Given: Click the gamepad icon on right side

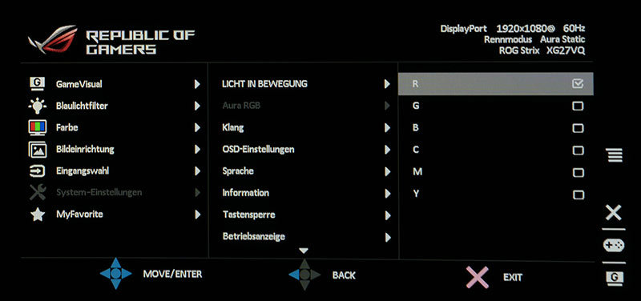Looking at the screenshot, I should pos(614,246).
